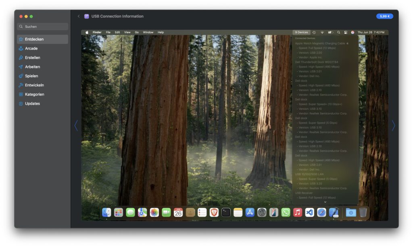This screenshot has width=413, height=247.
Task: Click the Erstellen icon in sidebar
Action: pos(21,58)
